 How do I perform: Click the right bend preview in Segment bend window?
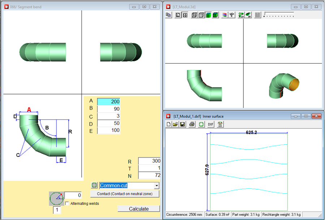pyautogui.click(x=121, y=52)
